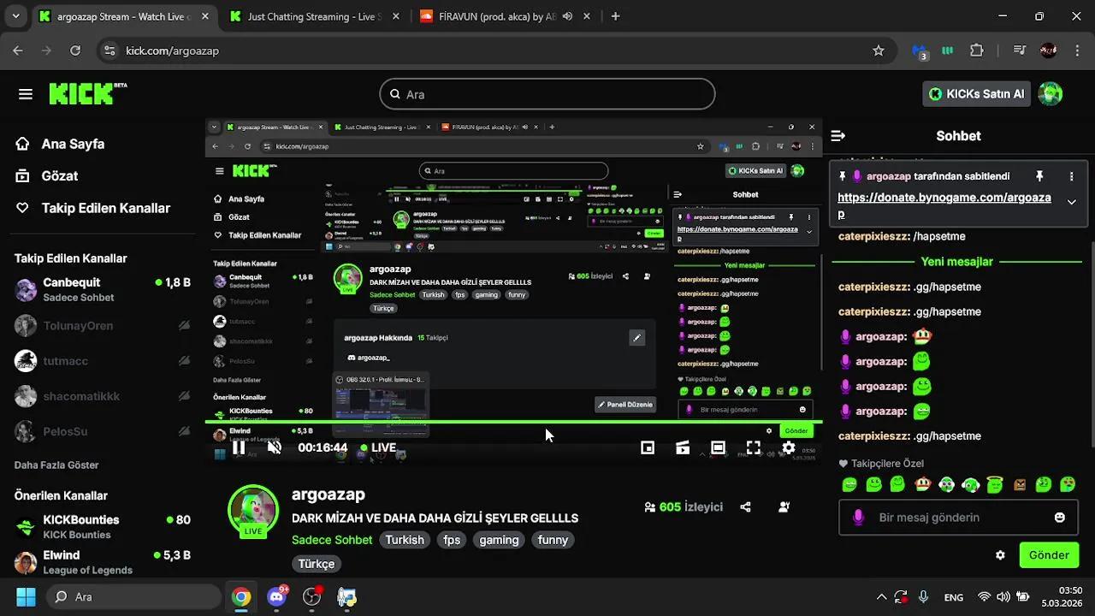Unpin the argoazap pinned chat message
Image resolution: width=1095 pixels, height=616 pixels.
pyautogui.click(x=1039, y=176)
